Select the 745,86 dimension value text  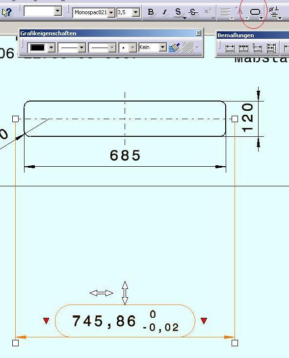(x=104, y=321)
